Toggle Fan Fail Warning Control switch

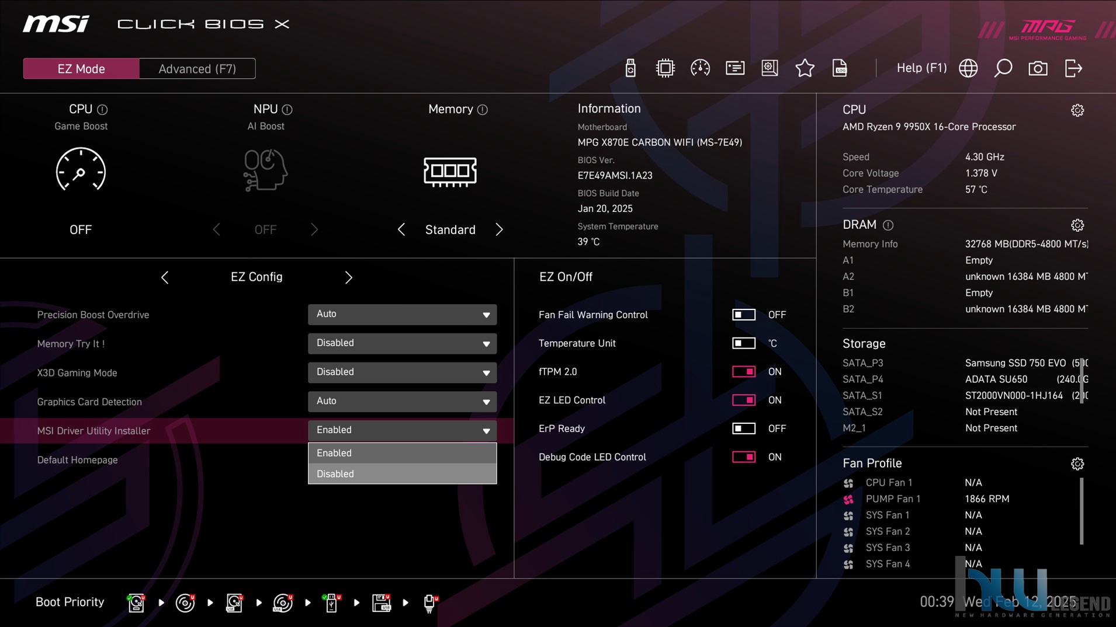[744, 315]
